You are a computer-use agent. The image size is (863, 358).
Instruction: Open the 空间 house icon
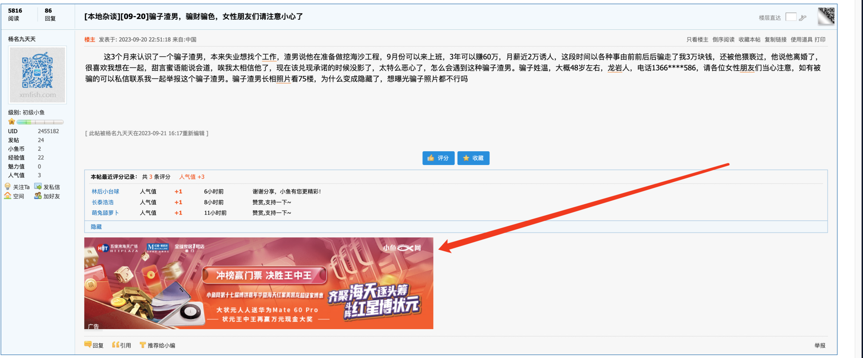pyautogui.click(x=8, y=196)
